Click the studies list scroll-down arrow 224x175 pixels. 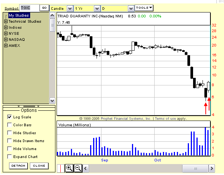point(52,101)
